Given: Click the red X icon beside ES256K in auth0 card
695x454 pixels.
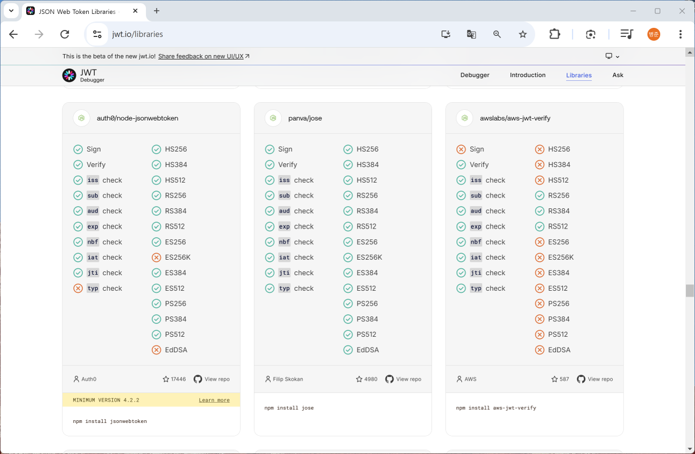Looking at the screenshot, I should coord(156,258).
